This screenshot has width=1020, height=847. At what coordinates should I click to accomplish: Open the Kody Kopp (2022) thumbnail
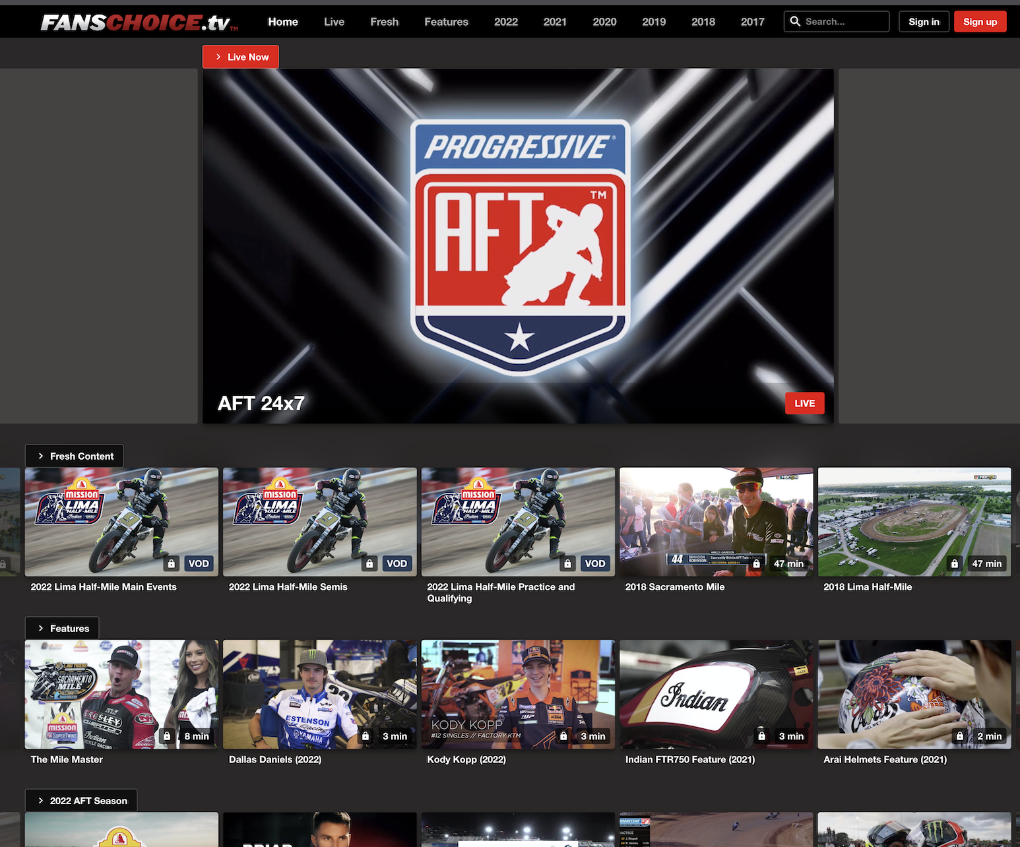518,695
